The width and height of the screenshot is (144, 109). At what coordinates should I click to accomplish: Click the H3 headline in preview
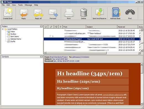click(73, 88)
